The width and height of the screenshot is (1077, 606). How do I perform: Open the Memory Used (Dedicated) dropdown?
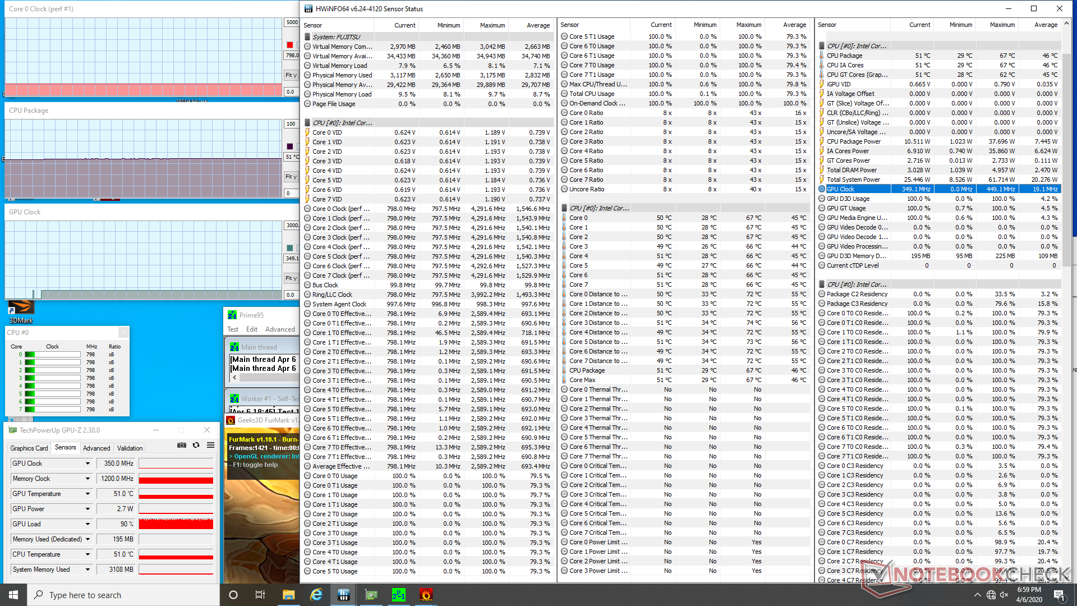click(88, 539)
